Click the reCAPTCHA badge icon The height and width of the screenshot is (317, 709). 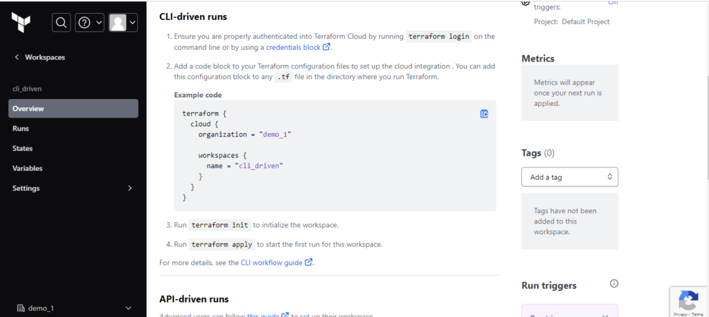(x=689, y=300)
